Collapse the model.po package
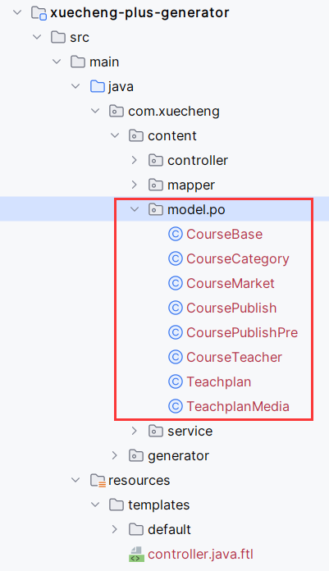The width and height of the screenshot is (329, 571). 135,209
